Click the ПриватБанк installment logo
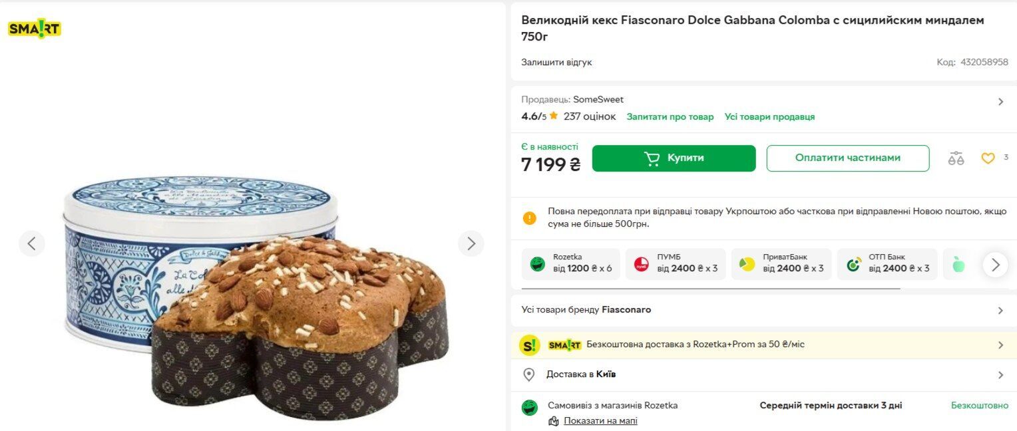The height and width of the screenshot is (431, 1017). click(747, 264)
